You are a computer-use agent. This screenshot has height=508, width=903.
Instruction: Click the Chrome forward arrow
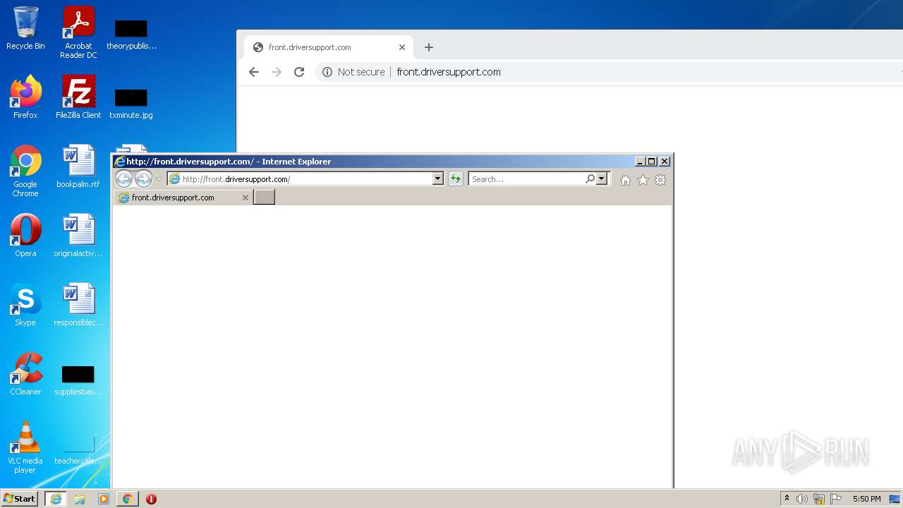coord(277,72)
